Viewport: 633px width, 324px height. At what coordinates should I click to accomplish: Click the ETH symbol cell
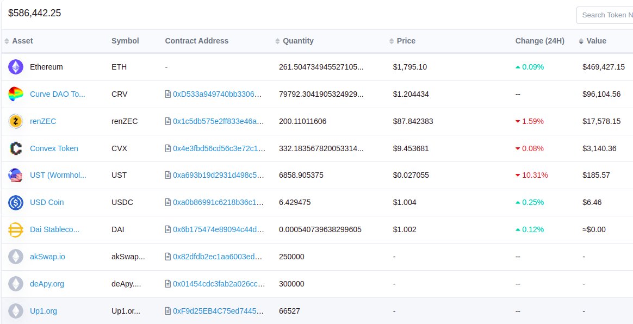tap(119, 67)
